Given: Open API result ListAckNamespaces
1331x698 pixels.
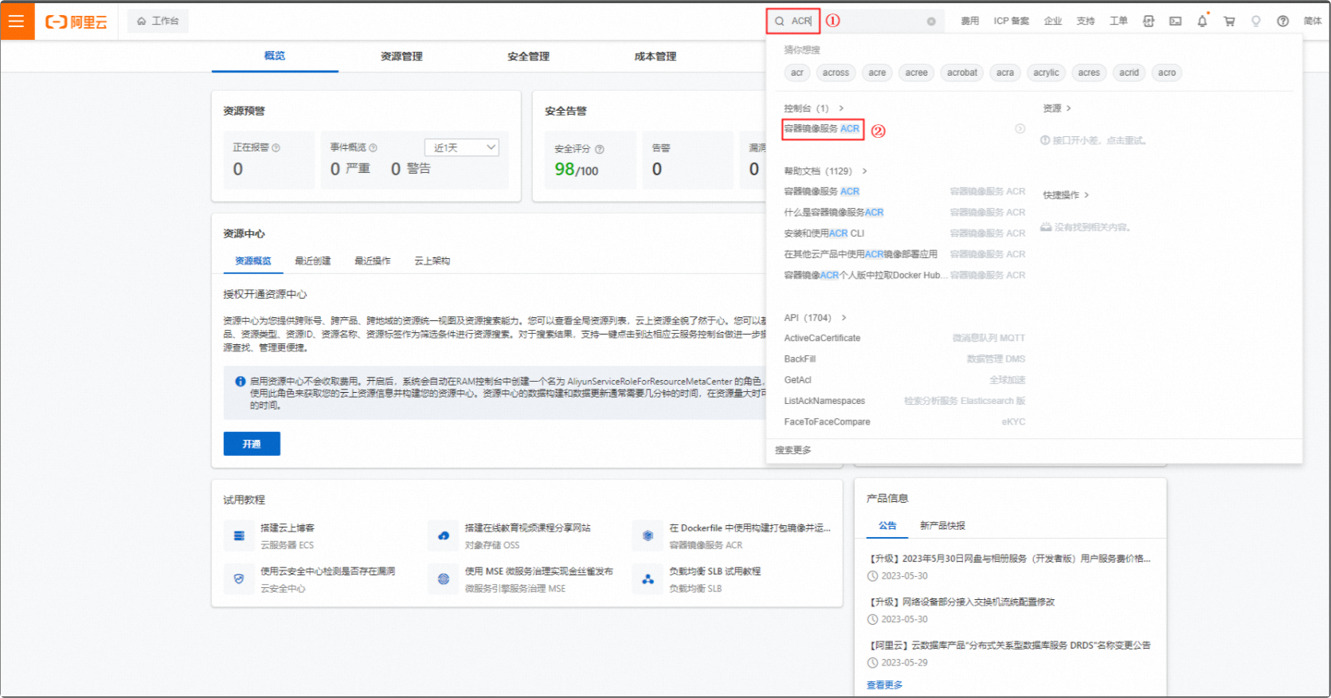Looking at the screenshot, I should (x=824, y=402).
